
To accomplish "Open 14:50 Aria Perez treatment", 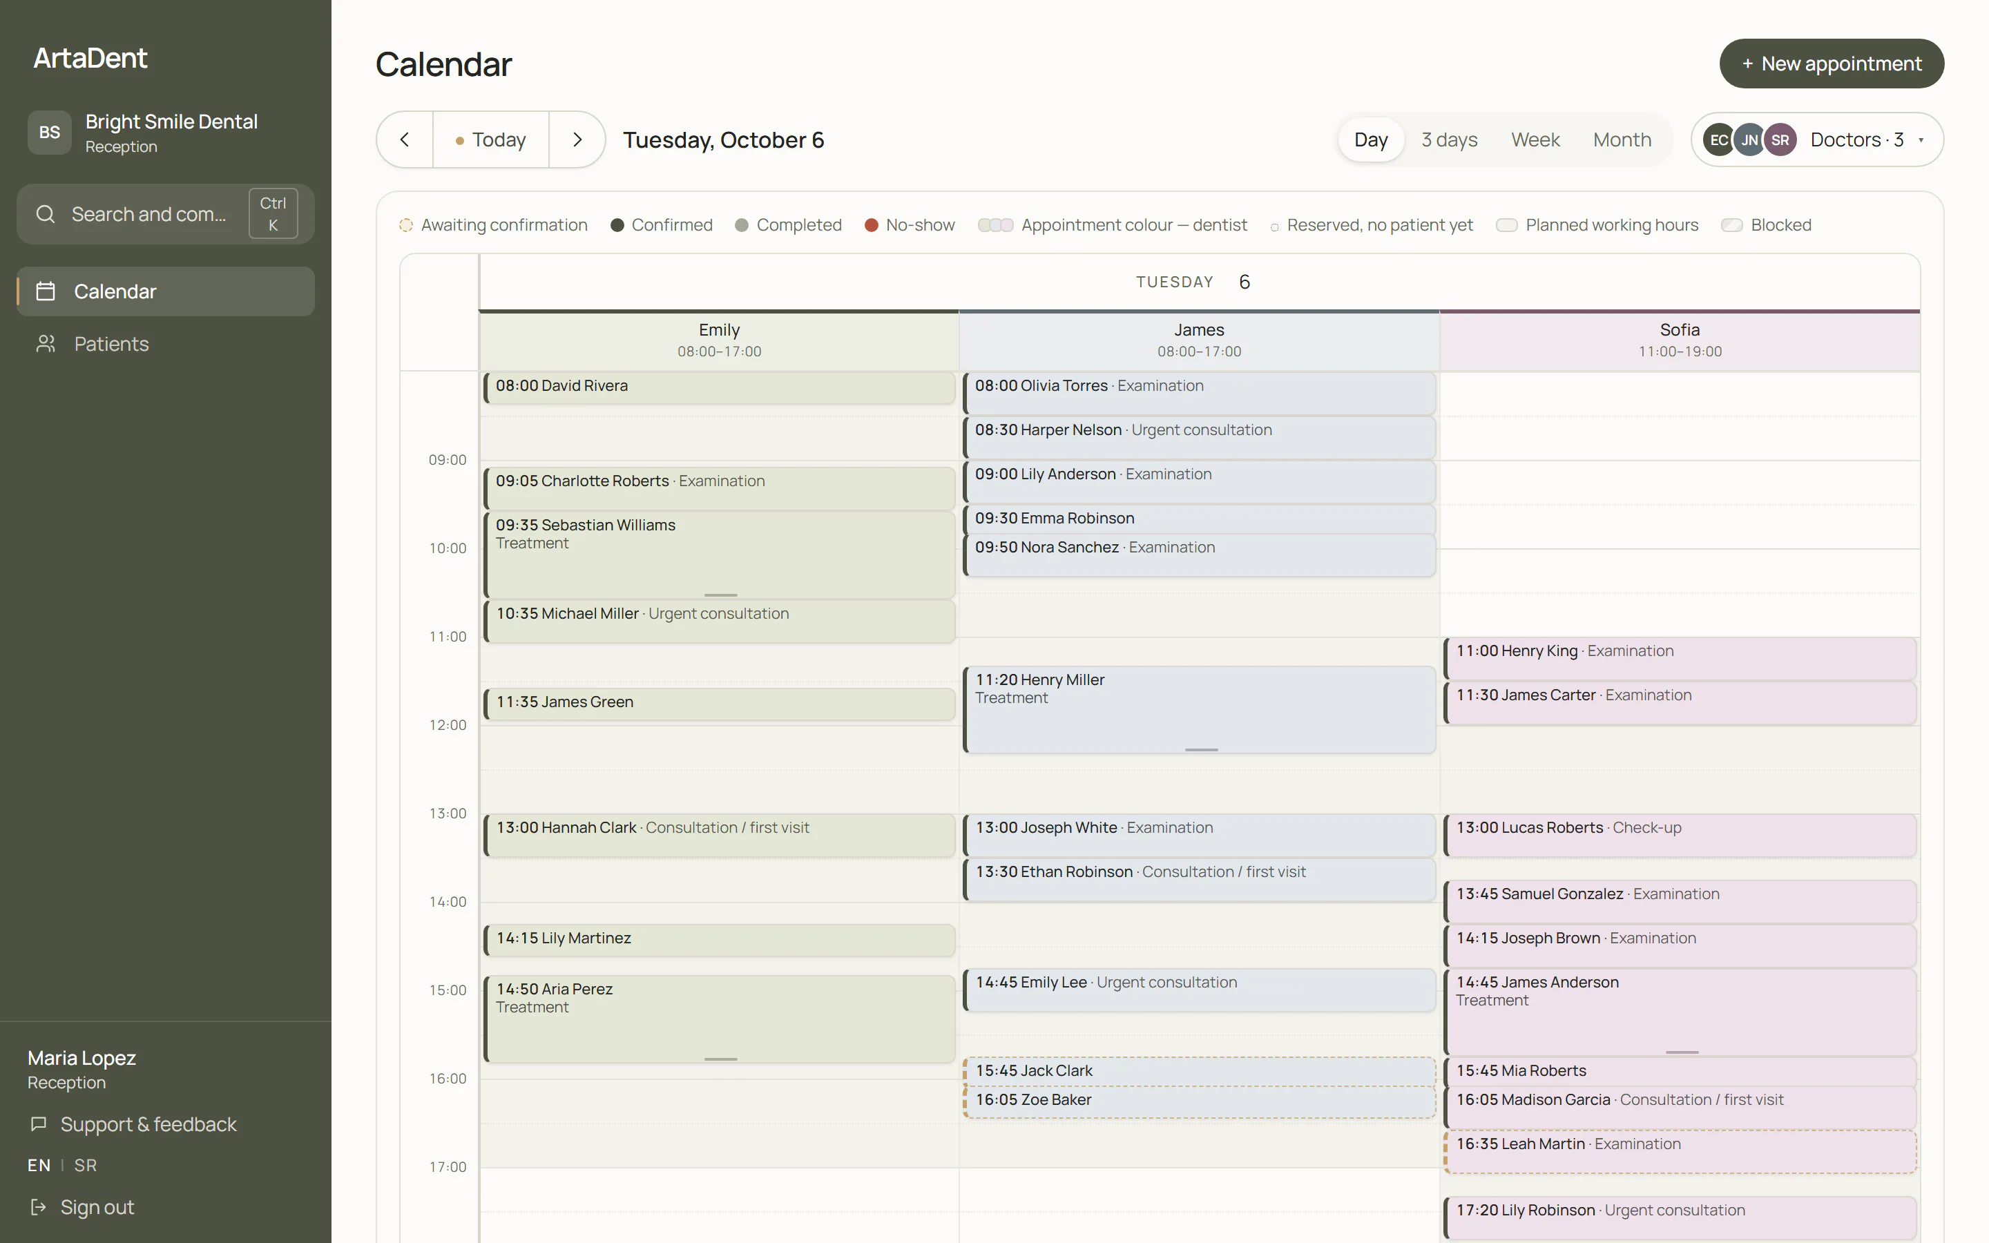I will point(719,1019).
